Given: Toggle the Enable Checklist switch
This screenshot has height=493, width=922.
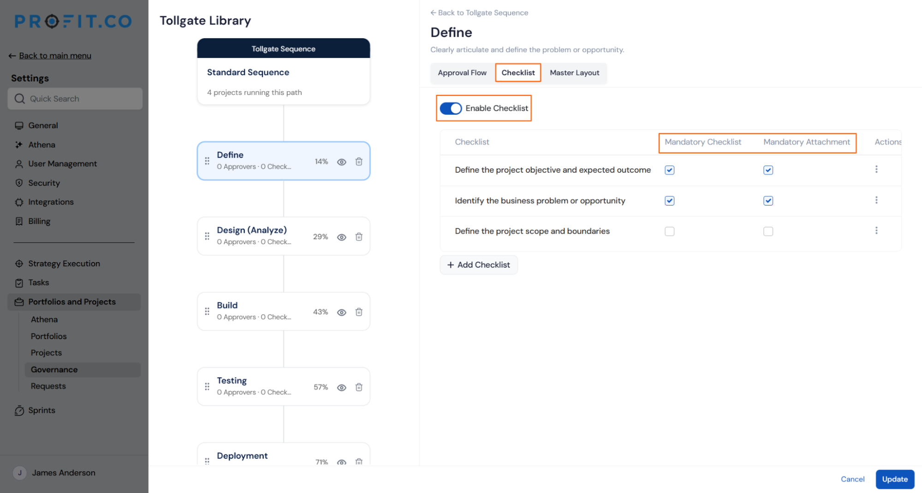Looking at the screenshot, I should [x=451, y=108].
